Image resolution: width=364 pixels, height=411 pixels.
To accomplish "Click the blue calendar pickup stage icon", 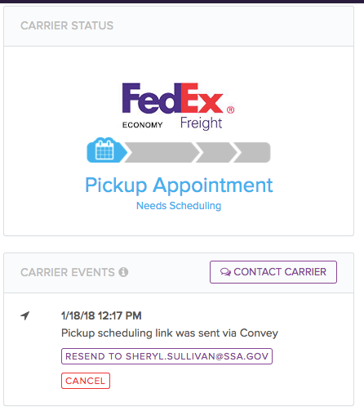I will coord(106,150).
